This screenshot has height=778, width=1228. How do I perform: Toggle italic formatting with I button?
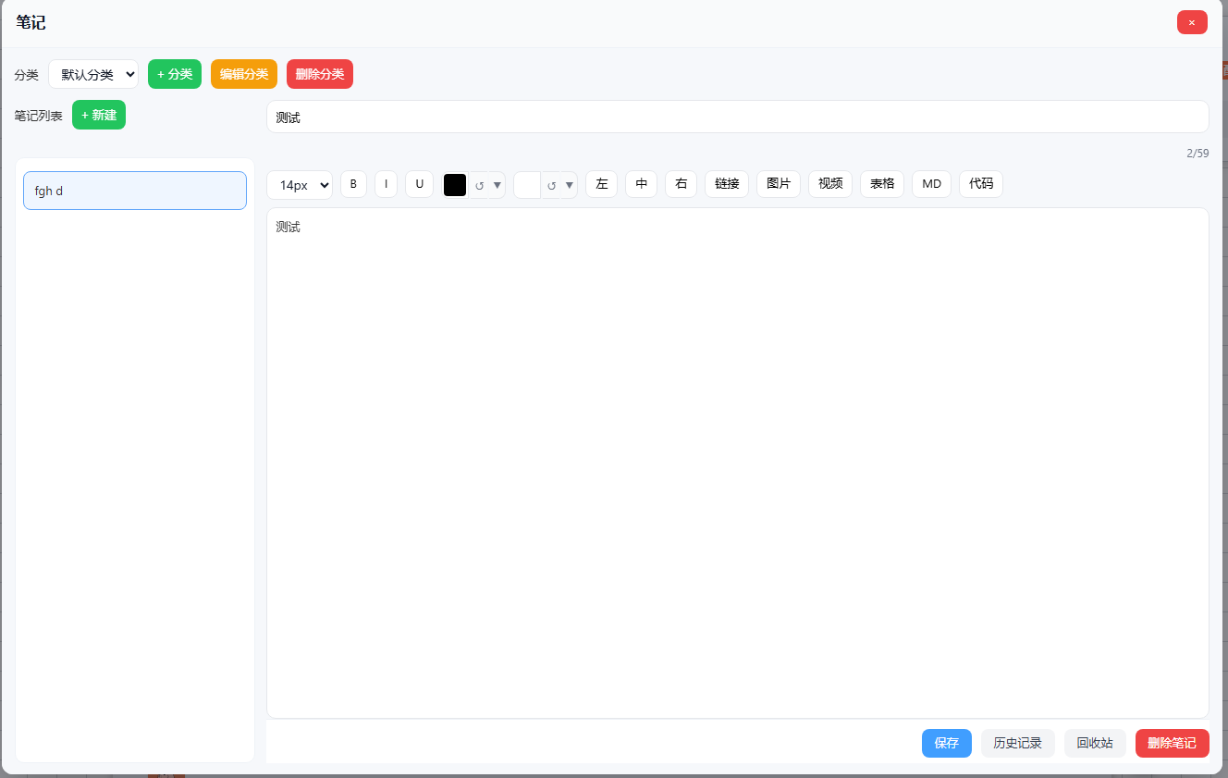[386, 184]
